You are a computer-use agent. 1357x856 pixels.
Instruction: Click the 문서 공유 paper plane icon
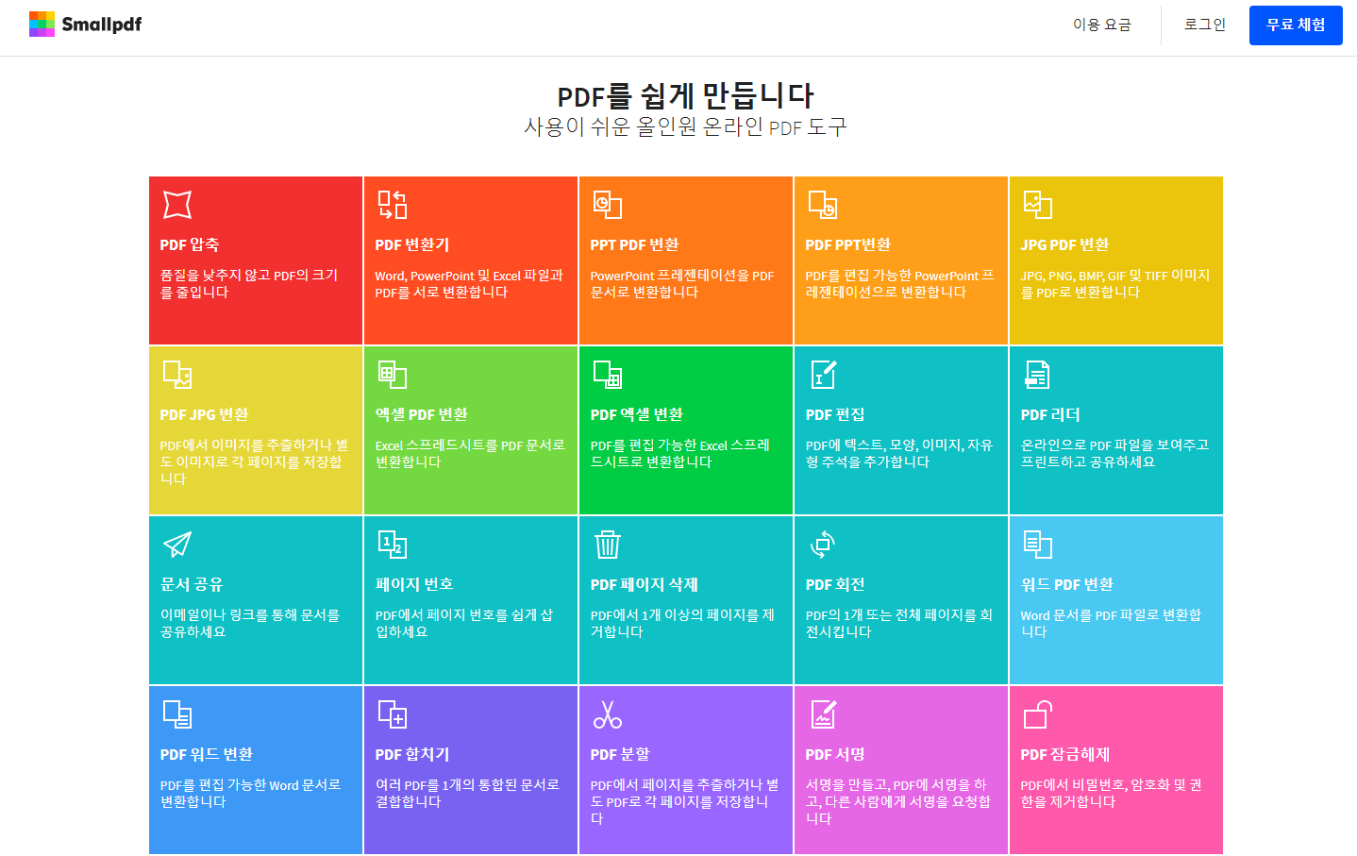(x=176, y=545)
